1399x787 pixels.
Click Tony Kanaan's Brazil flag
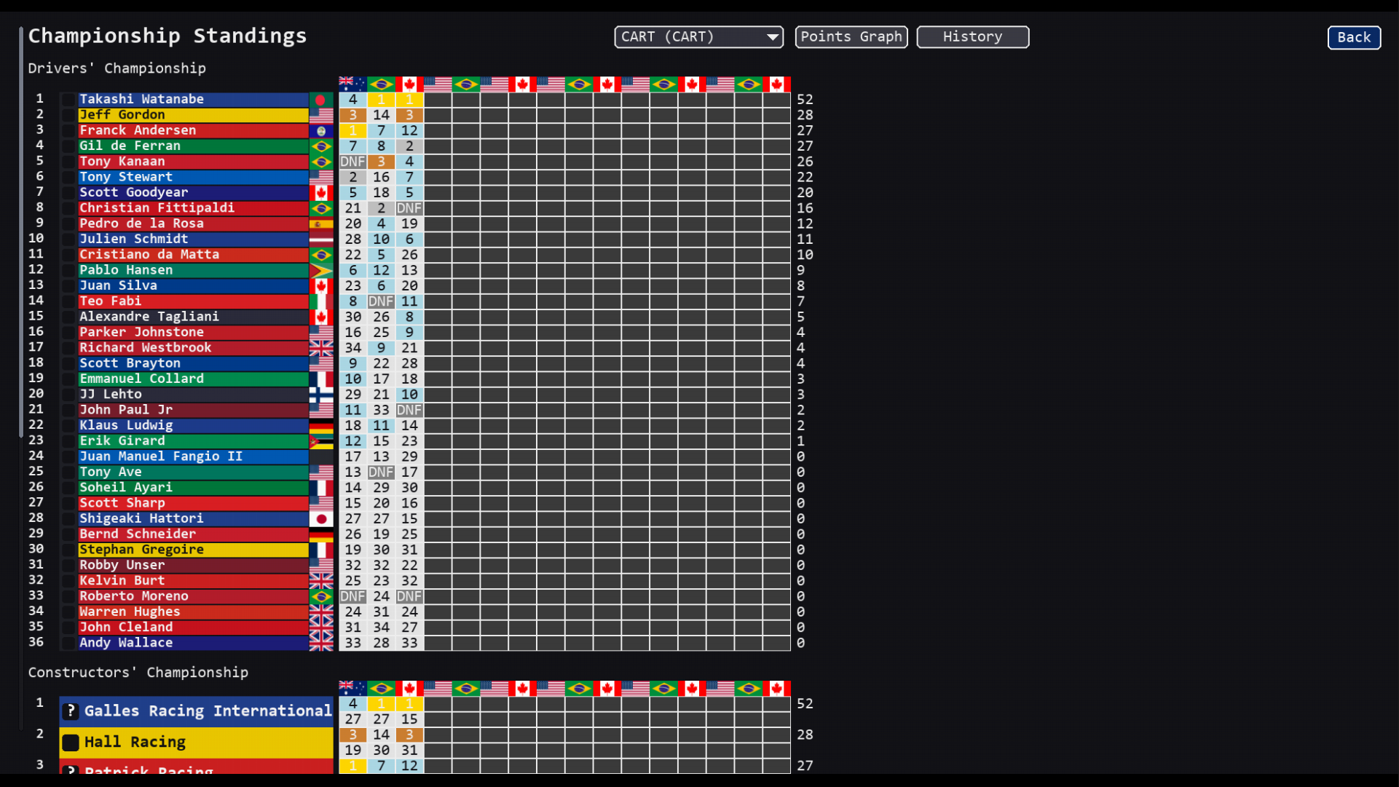pos(321,162)
